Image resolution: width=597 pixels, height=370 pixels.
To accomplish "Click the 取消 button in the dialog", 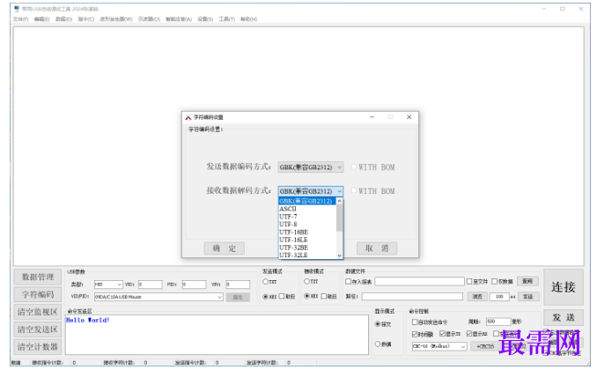I will (377, 248).
